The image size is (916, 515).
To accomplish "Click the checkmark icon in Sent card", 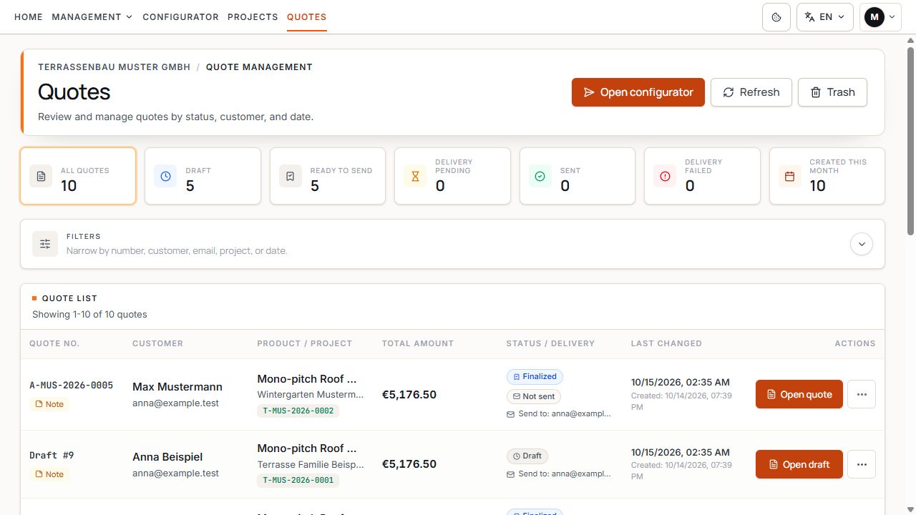I will pyautogui.click(x=540, y=176).
